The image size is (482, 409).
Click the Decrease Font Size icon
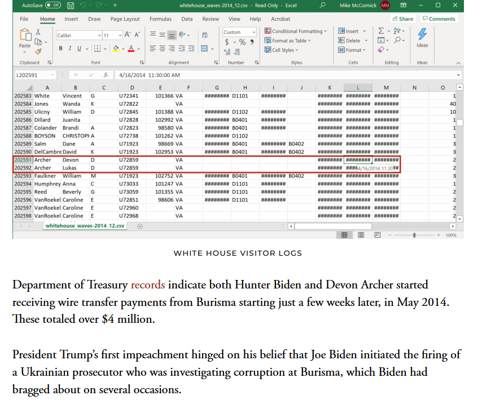[137, 35]
